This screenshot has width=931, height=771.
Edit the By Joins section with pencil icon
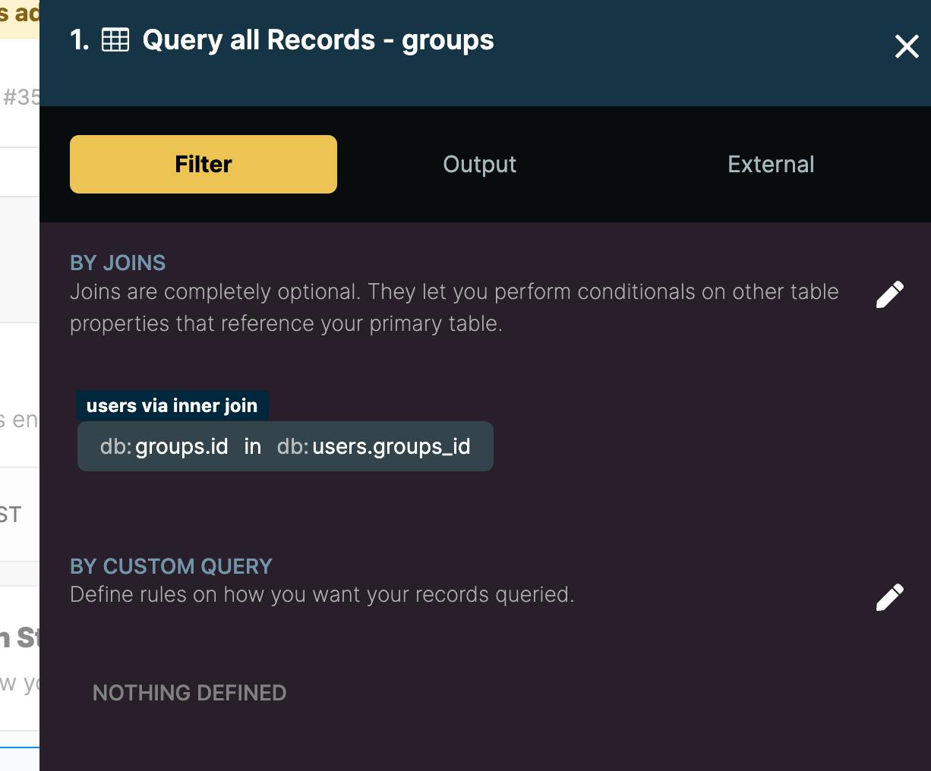890,294
